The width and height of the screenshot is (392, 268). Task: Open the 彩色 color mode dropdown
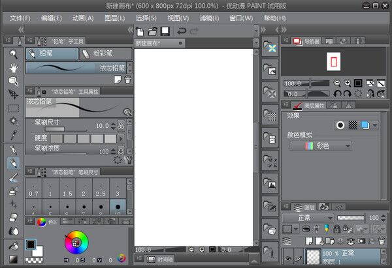click(x=320, y=146)
